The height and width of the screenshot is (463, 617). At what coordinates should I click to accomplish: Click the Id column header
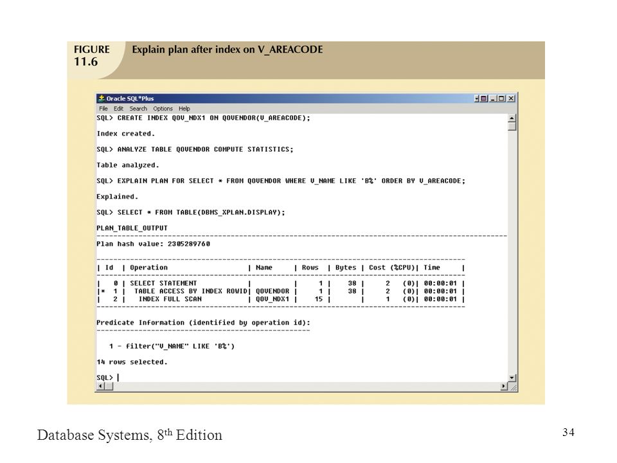109,268
